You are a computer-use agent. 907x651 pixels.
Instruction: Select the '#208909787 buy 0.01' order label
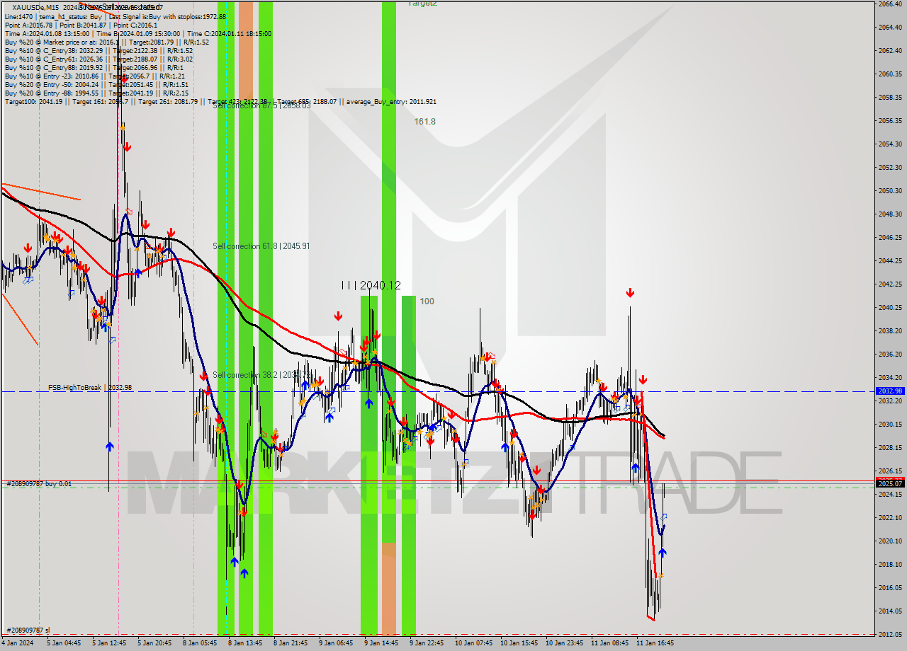coord(40,484)
